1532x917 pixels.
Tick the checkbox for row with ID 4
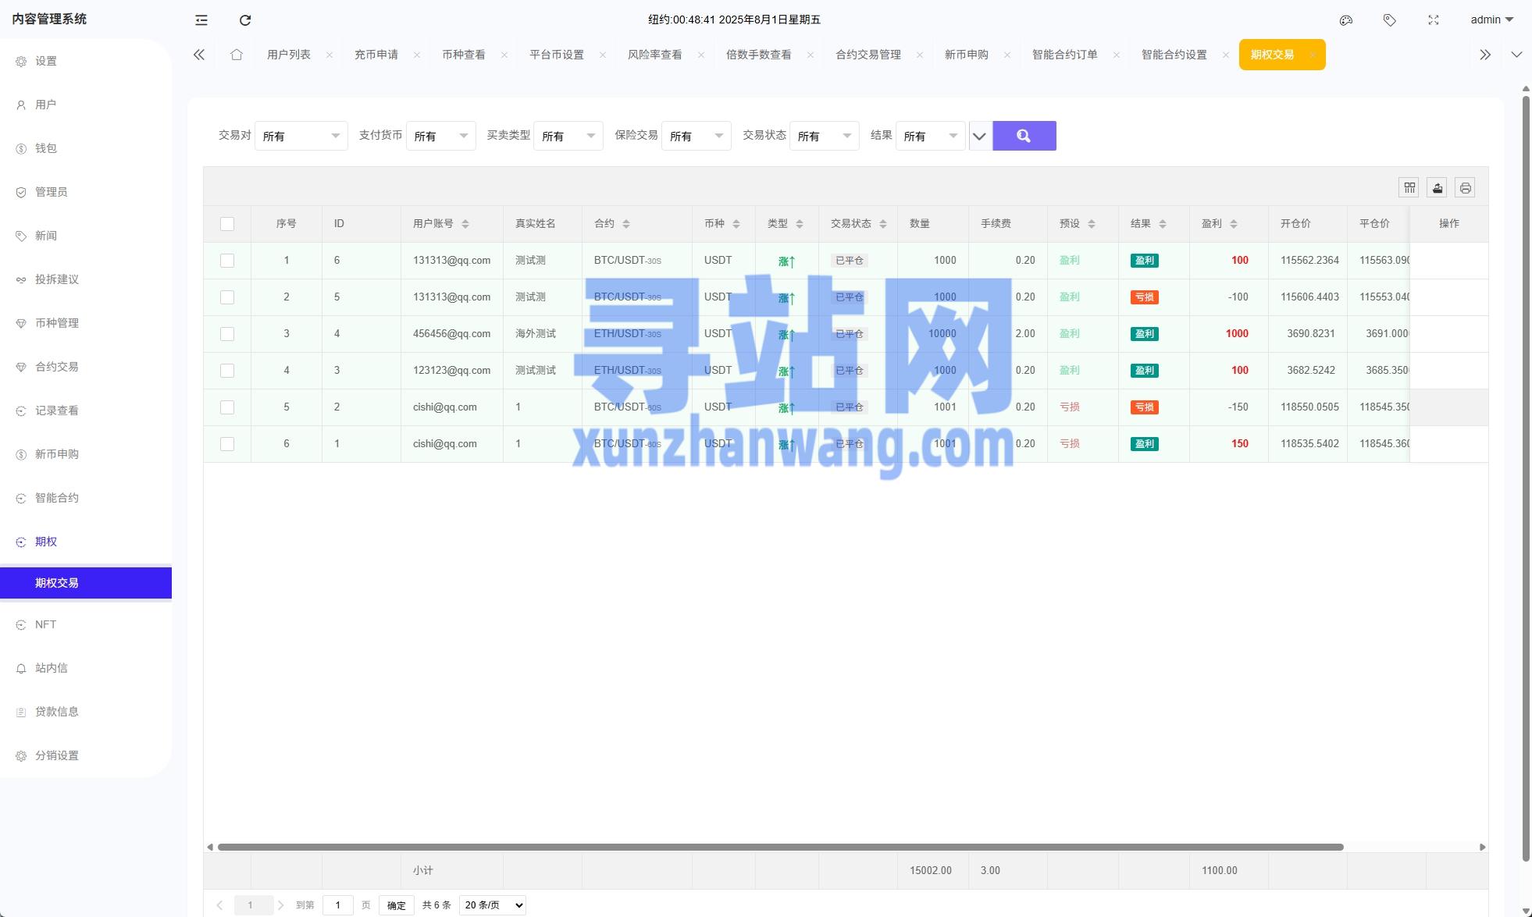(x=227, y=333)
